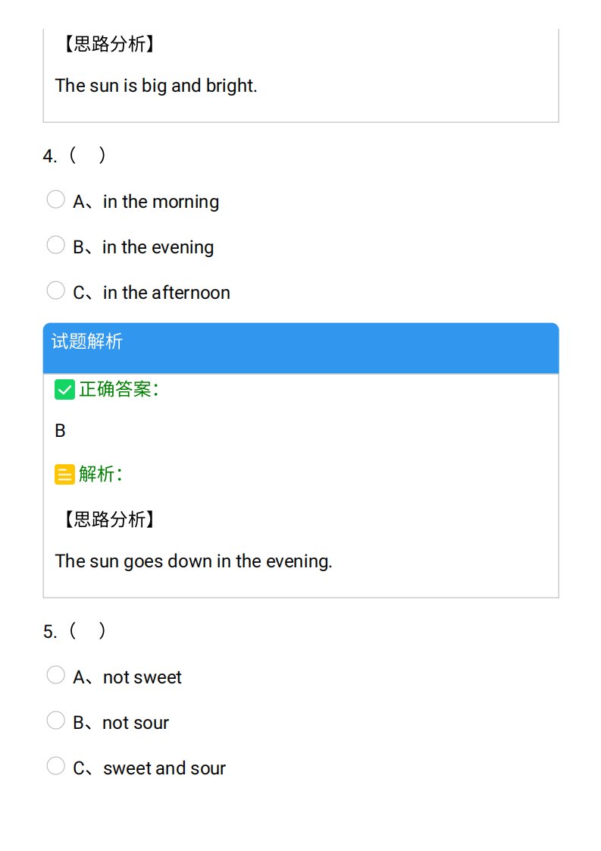The height and width of the screenshot is (851, 601).
Task: Click the yellow analysis list icon
Action: point(64,474)
